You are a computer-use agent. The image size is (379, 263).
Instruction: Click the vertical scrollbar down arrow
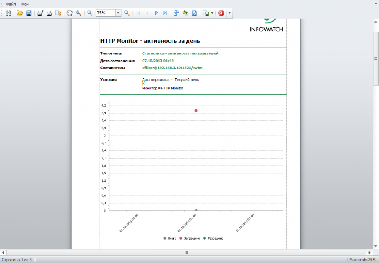[376, 246]
